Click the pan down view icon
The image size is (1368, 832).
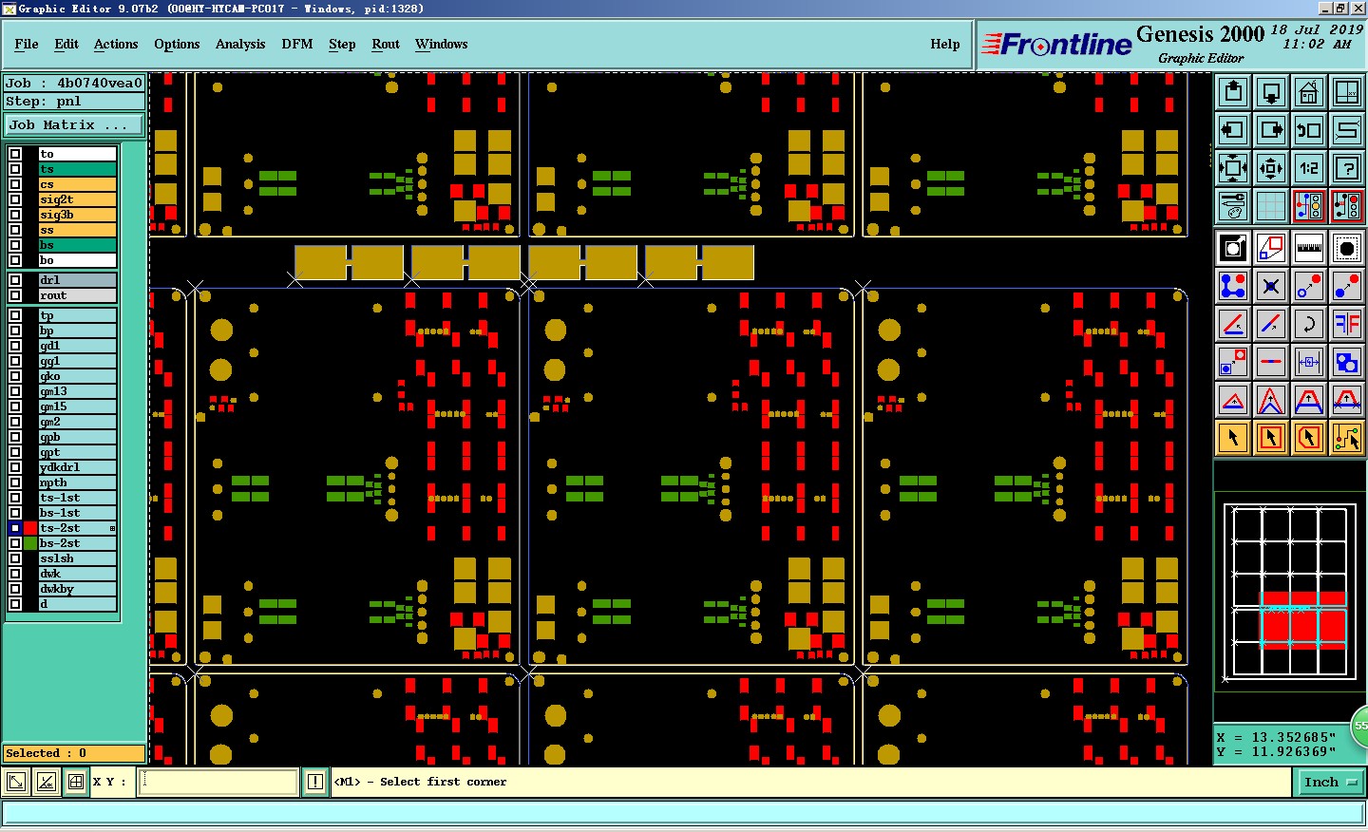(x=1271, y=92)
